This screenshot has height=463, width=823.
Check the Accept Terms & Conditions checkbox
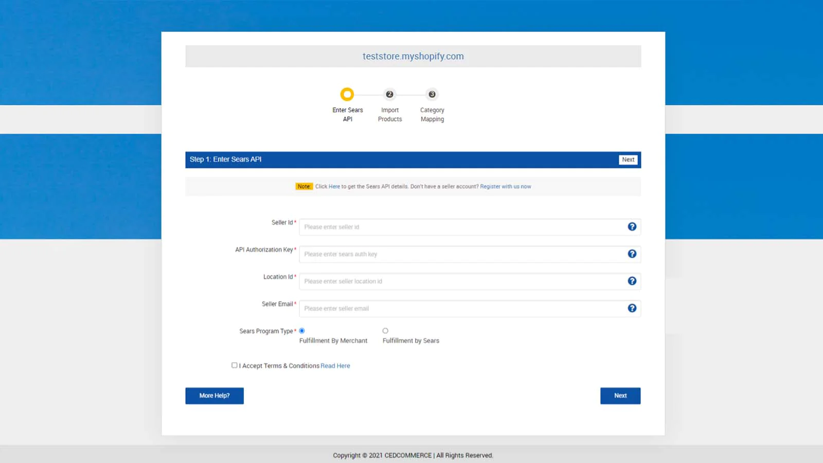[235, 365]
